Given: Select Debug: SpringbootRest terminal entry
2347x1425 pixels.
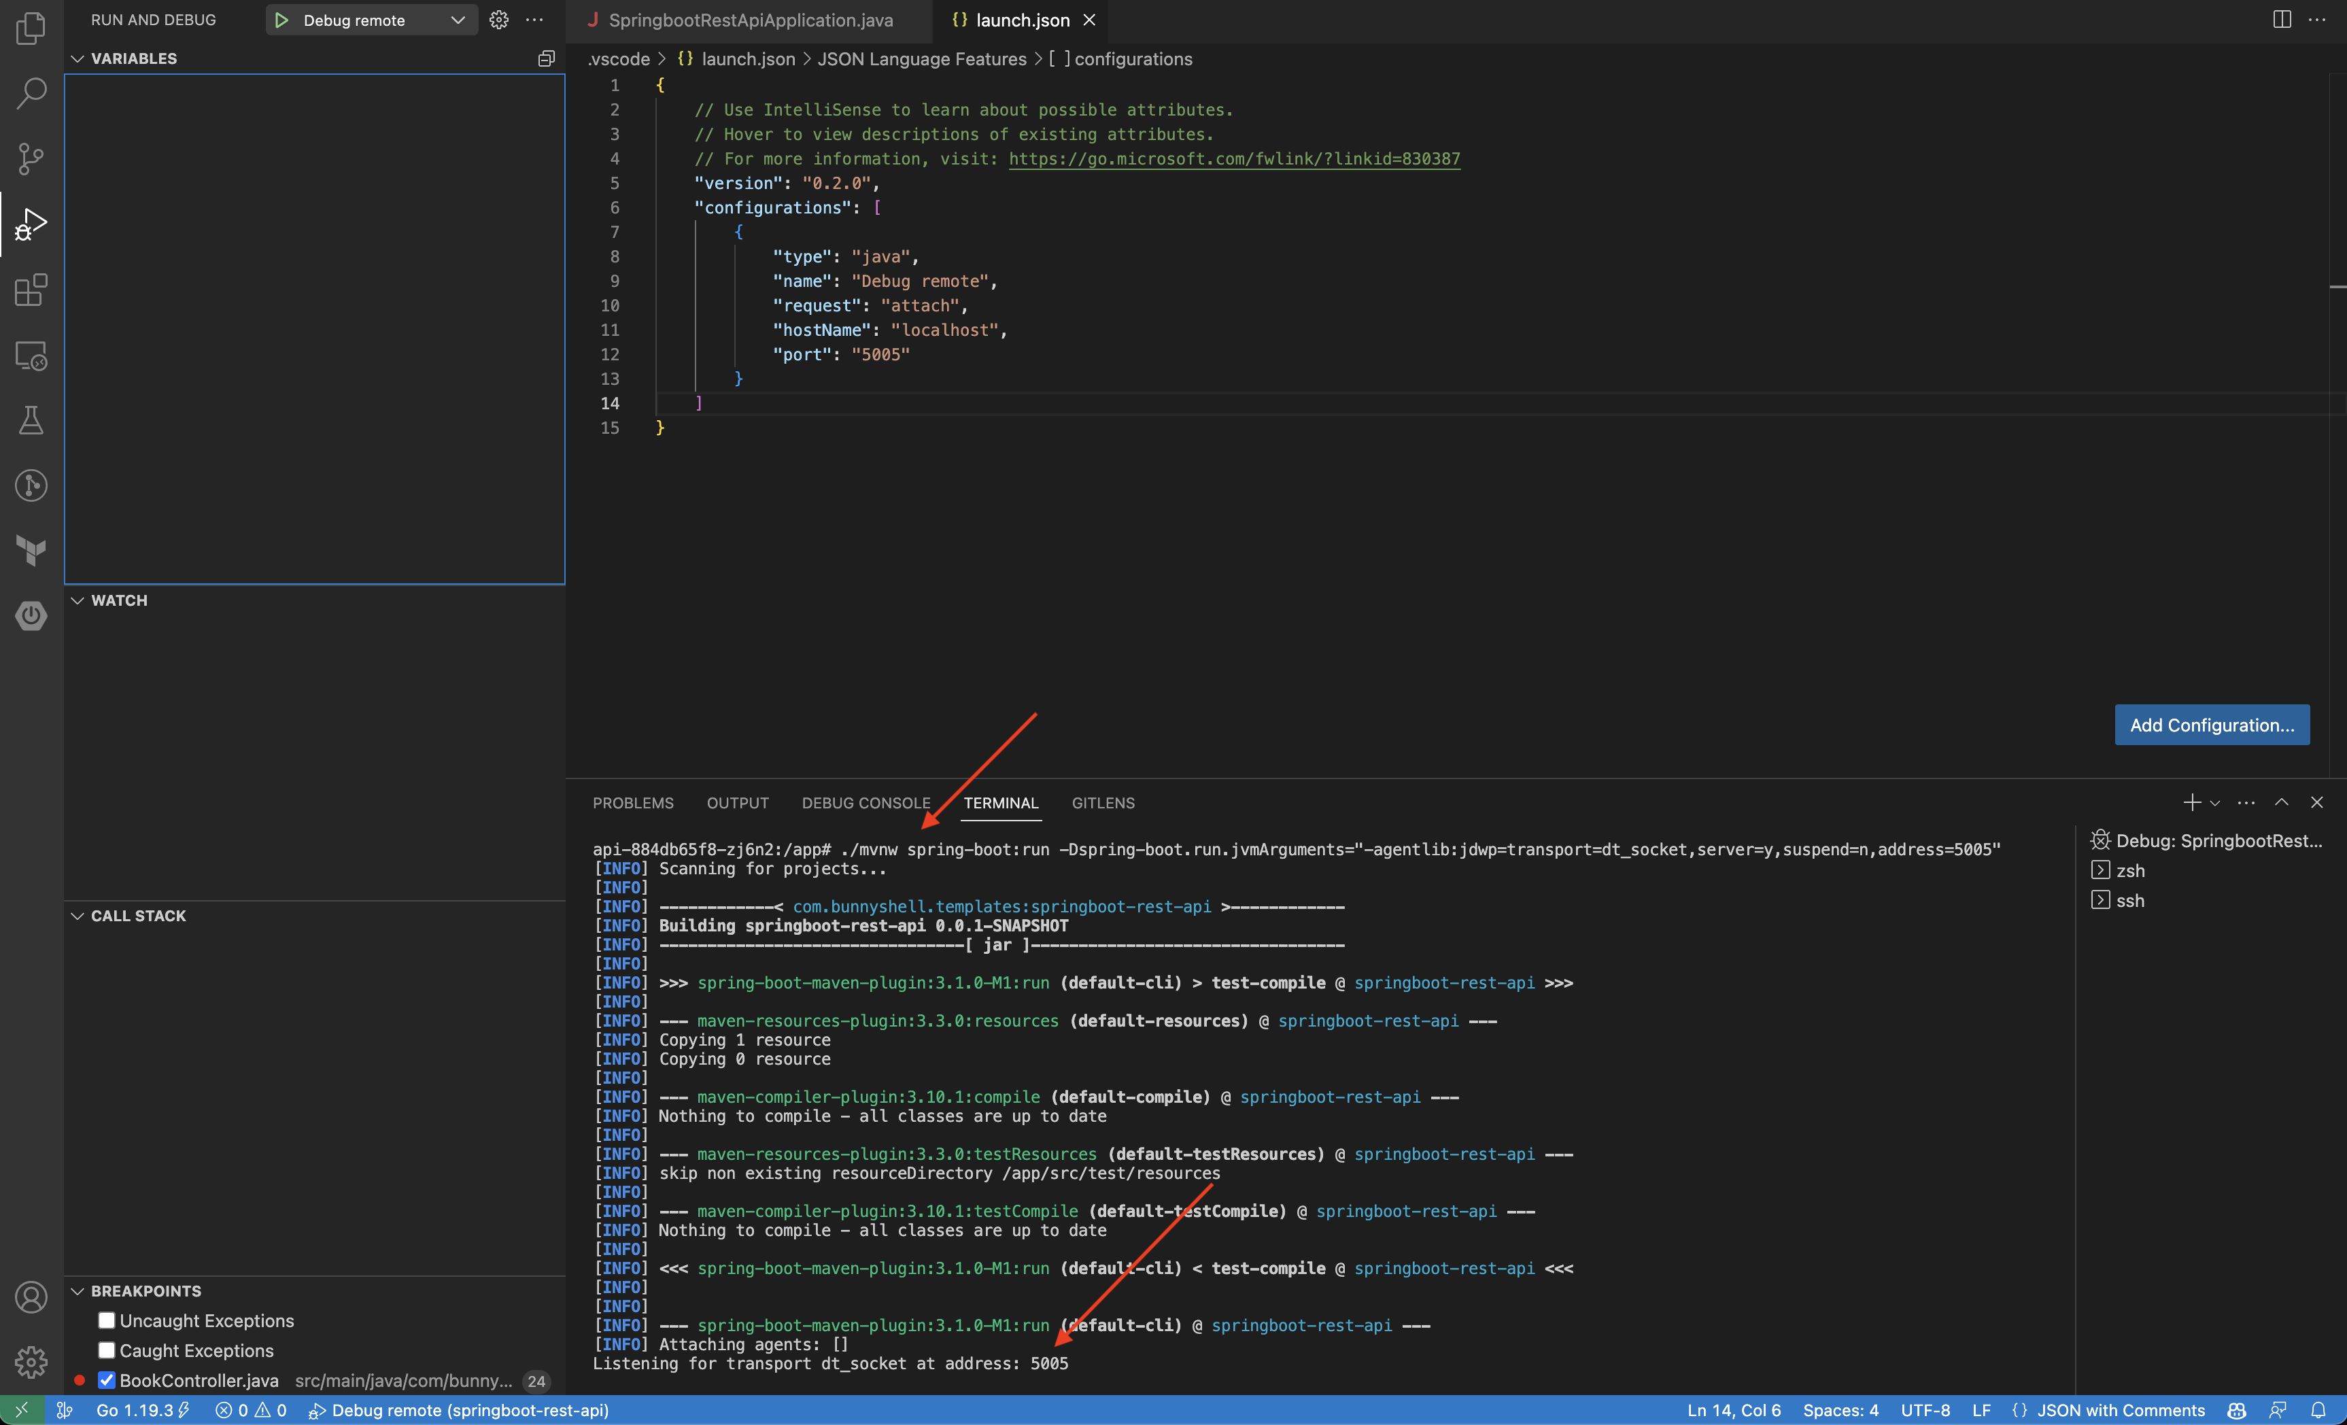Looking at the screenshot, I should click(2207, 840).
